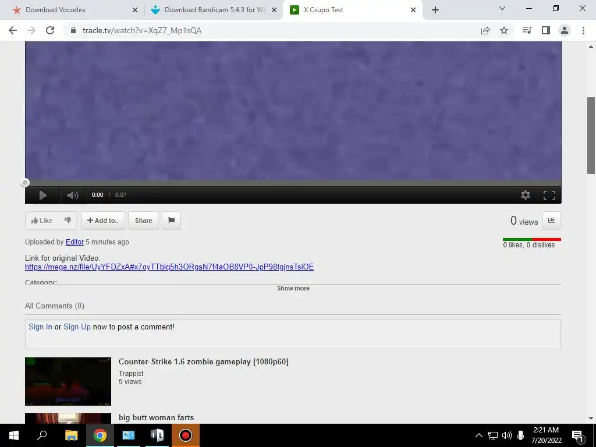Switch to Download Vocodex tab
The width and height of the screenshot is (596, 447).
[x=55, y=10]
